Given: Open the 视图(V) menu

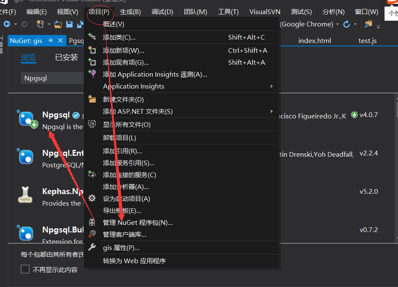Looking at the screenshot, I should 68,12.
